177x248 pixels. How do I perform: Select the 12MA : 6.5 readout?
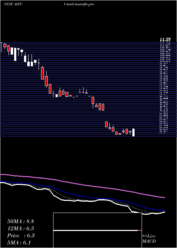point(21,229)
